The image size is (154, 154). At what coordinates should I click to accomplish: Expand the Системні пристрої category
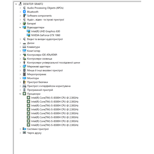pos(20,129)
